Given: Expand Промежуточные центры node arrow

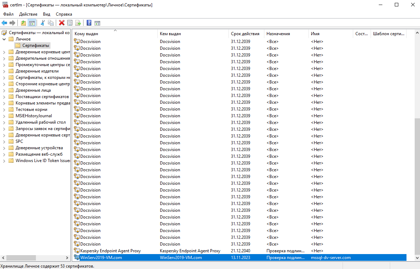Looking at the screenshot, I should coord(4,65).
